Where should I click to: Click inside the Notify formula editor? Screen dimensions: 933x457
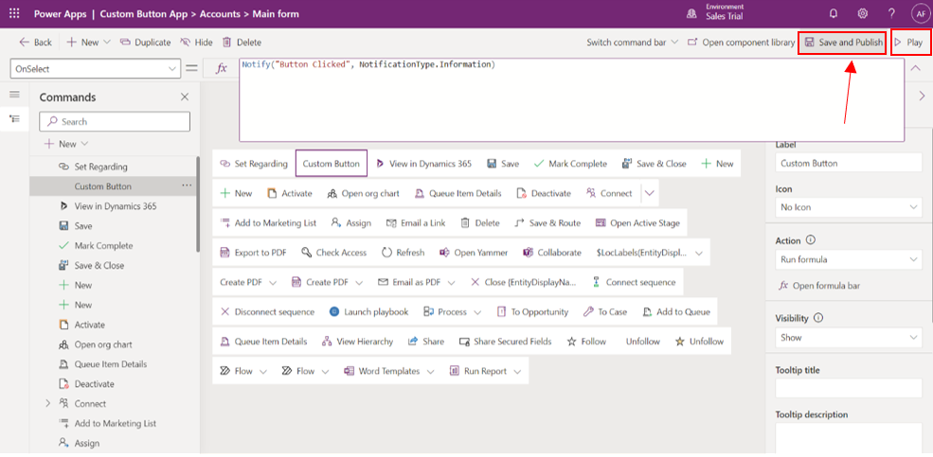coord(571,100)
